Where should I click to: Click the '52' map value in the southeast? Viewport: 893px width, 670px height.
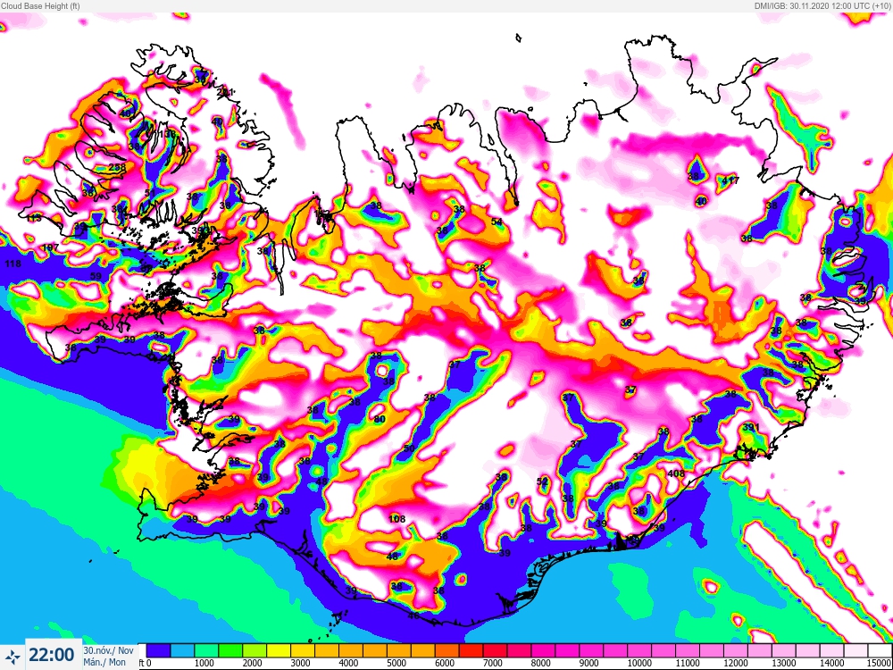[542, 482]
